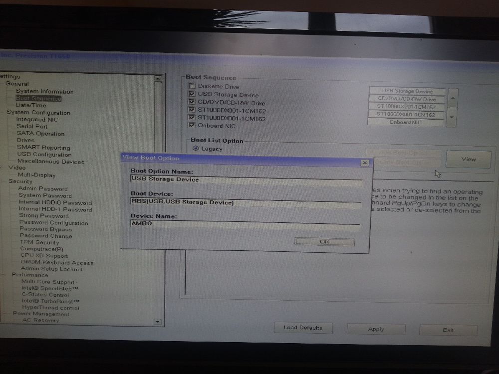Image resolution: width=499 pixels, height=374 pixels.
Task: Select Onboard NIC in boot order list
Action: pos(406,122)
